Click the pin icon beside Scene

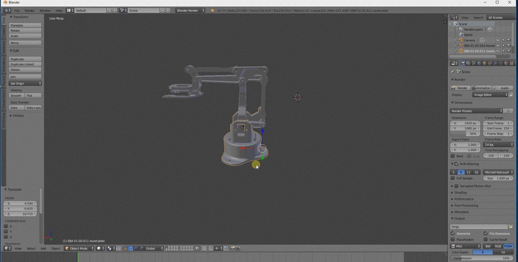click(x=452, y=72)
